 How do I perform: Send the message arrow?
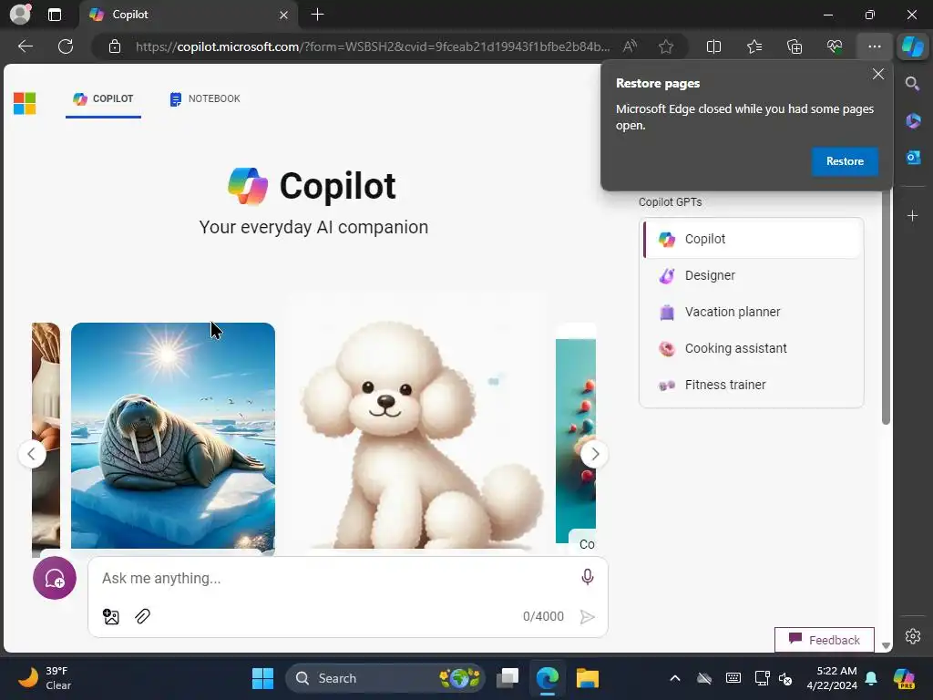[588, 617]
